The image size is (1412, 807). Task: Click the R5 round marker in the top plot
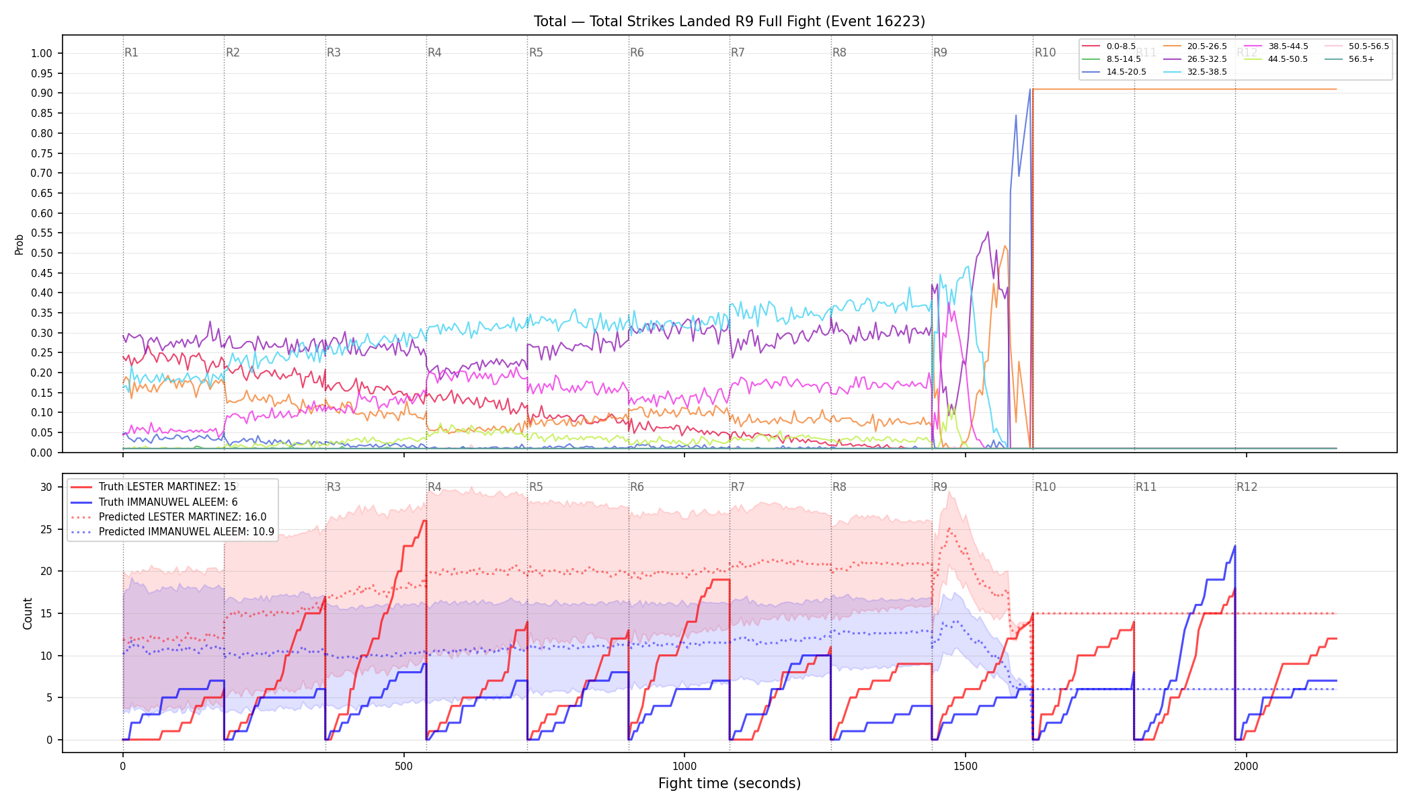[536, 52]
